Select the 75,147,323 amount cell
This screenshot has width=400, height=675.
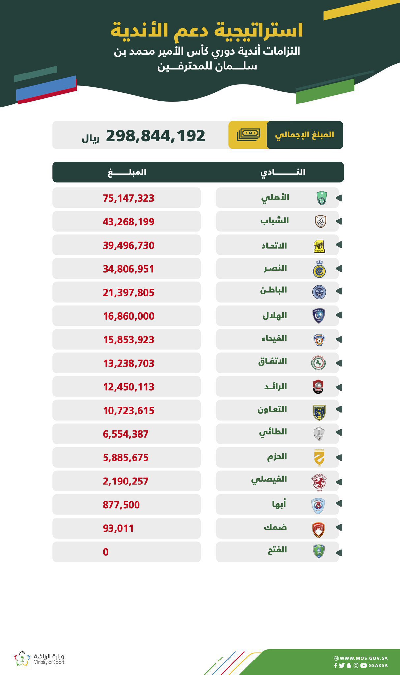[128, 198]
